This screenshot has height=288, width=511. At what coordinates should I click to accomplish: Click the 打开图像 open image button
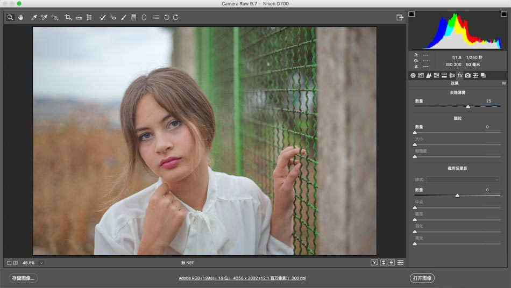(x=422, y=278)
